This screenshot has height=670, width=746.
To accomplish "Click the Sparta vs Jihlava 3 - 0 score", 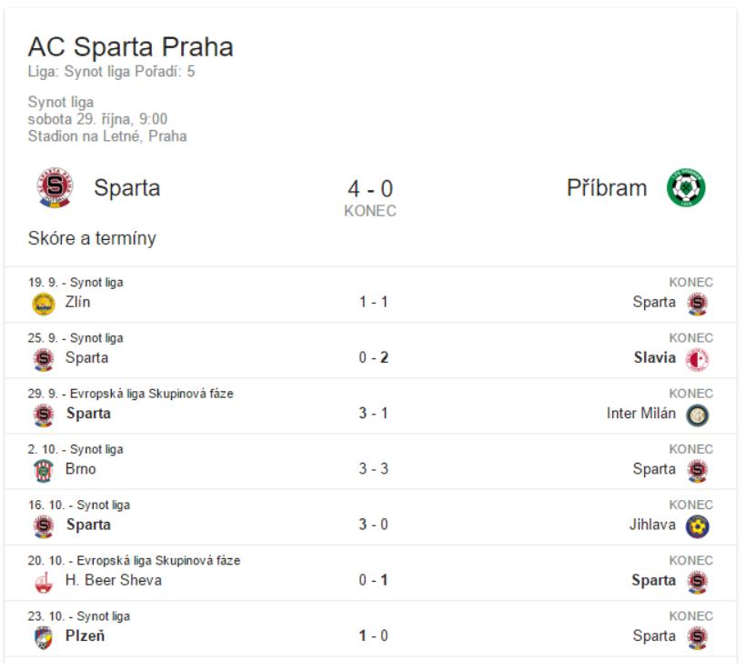I will coord(374,525).
